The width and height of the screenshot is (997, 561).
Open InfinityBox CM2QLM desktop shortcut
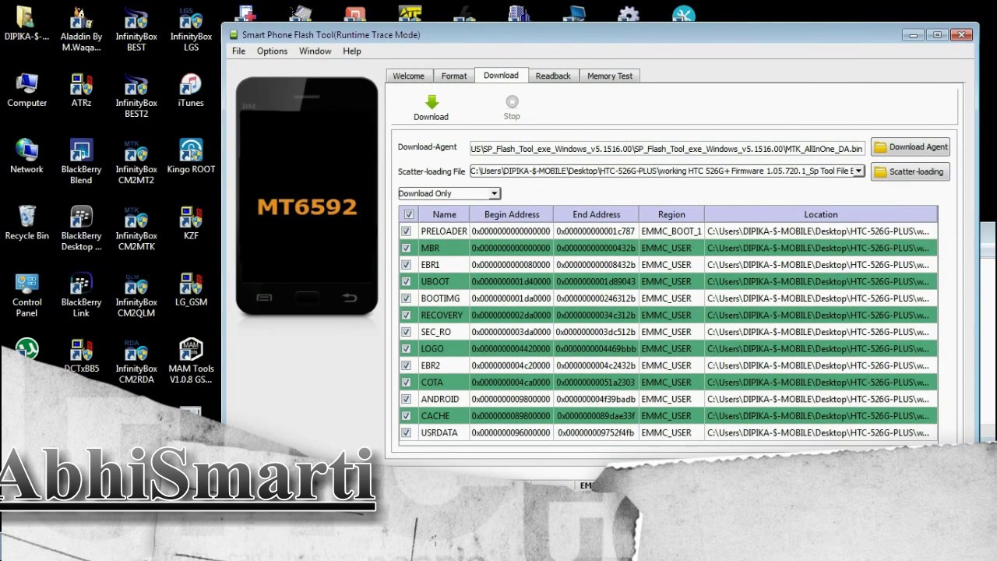(x=136, y=295)
